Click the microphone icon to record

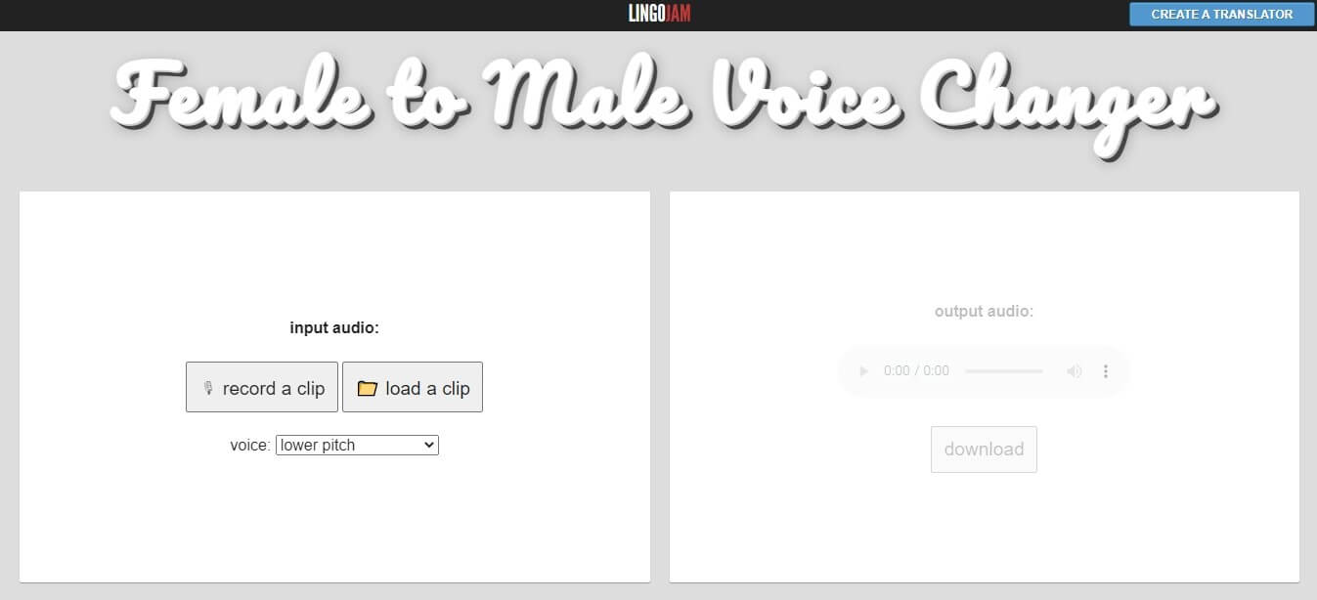click(x=208, y=388)
